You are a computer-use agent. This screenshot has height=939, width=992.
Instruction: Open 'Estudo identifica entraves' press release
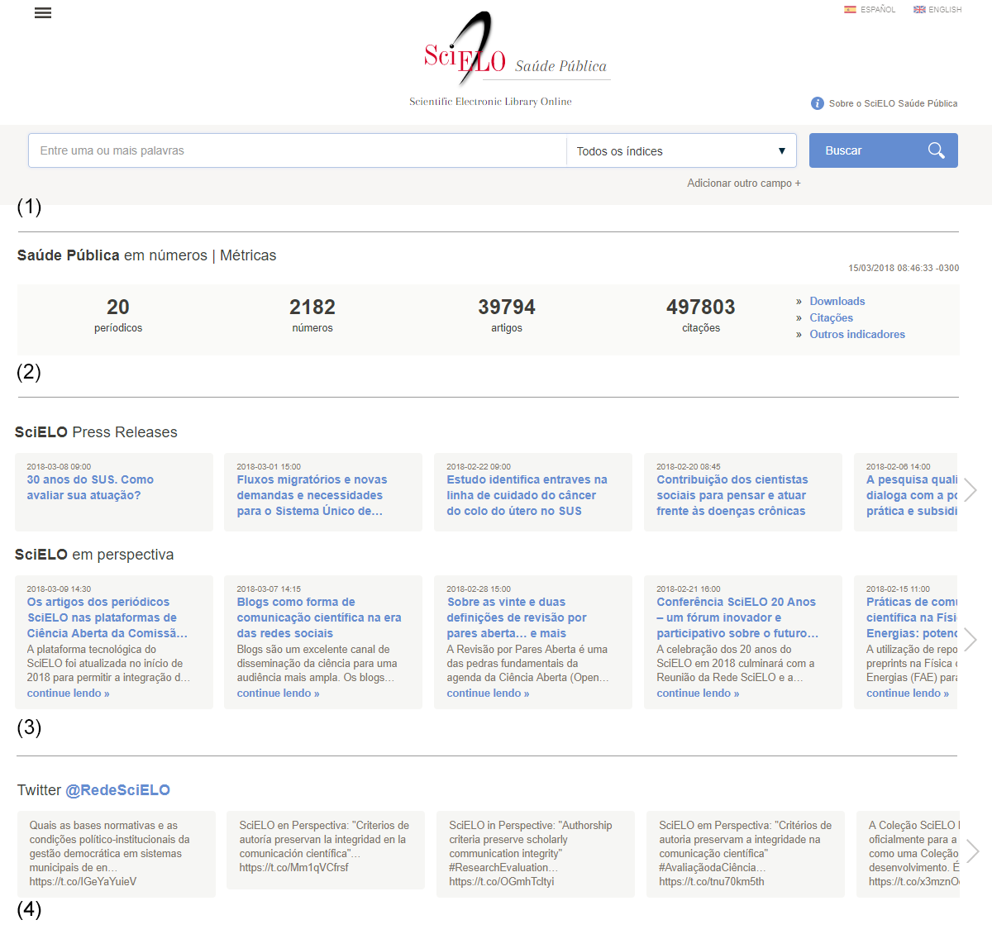(527, 495)
